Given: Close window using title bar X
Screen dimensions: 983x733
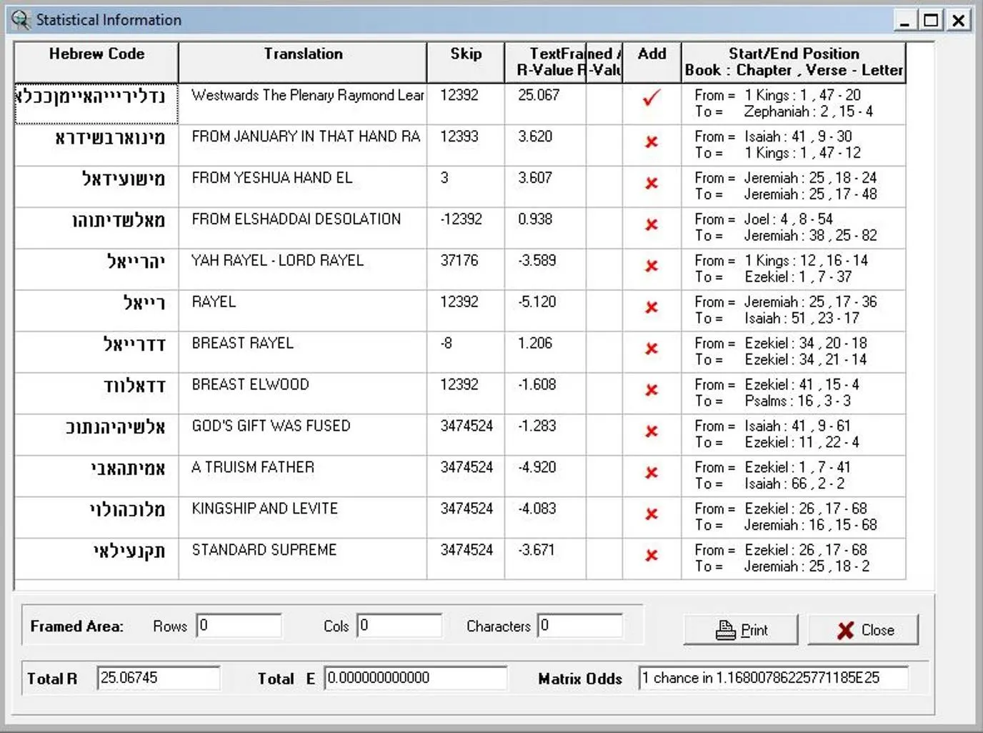Looking at the screenshot, I should click(x=958, y=20).
